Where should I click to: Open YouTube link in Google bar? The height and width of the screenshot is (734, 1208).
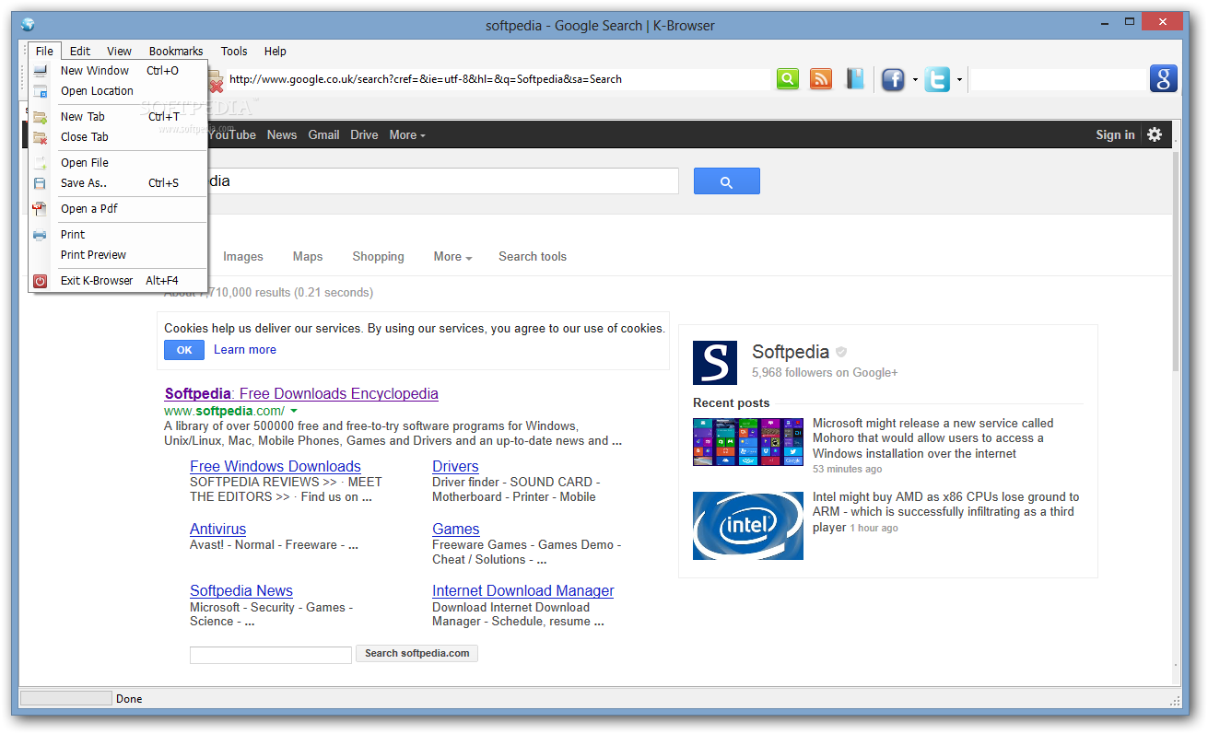(x=232, y=135)
